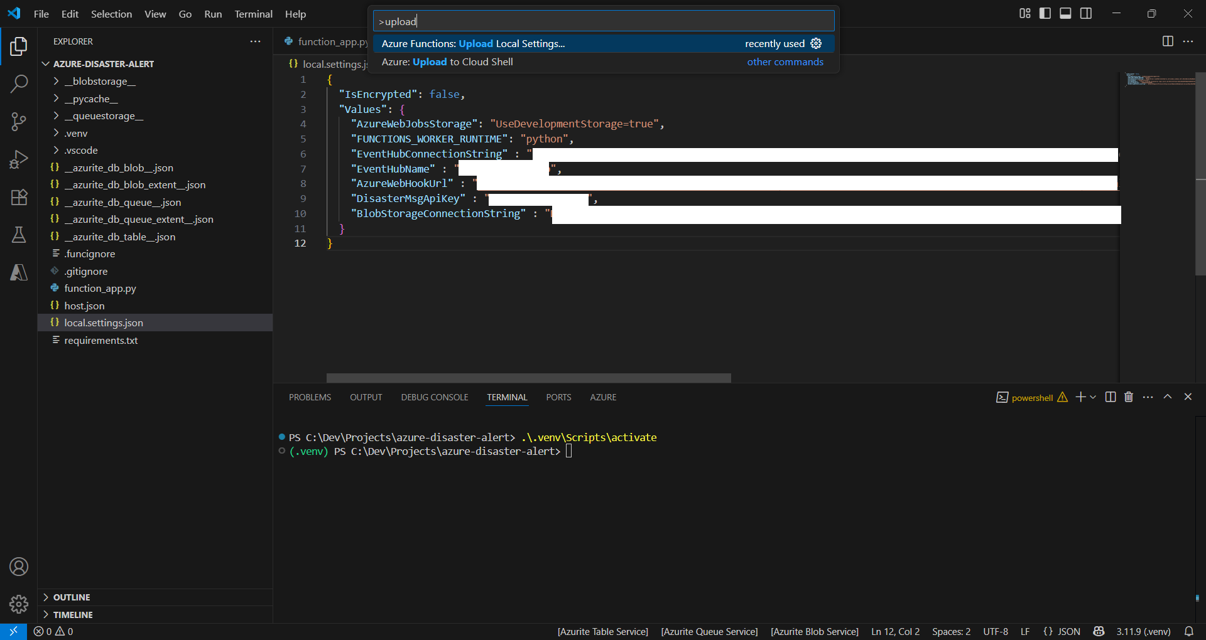The height and width of the screenshot is (640, 1206).
Task: Configure keybinding gear for Upload Local Settings
Action: pyautogui.click(x=816, y=43)
